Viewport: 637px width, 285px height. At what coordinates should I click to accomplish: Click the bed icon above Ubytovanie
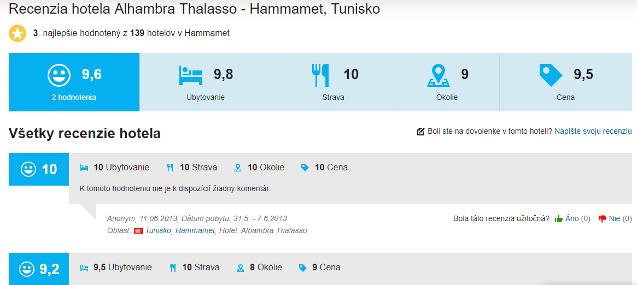click(x=191, y=75)
